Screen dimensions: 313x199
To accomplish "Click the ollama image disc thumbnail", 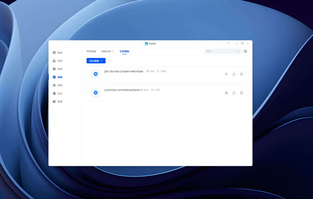I will coord(96,93).
